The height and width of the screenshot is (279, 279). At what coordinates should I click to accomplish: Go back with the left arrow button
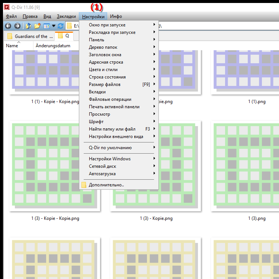click(8, 26)
